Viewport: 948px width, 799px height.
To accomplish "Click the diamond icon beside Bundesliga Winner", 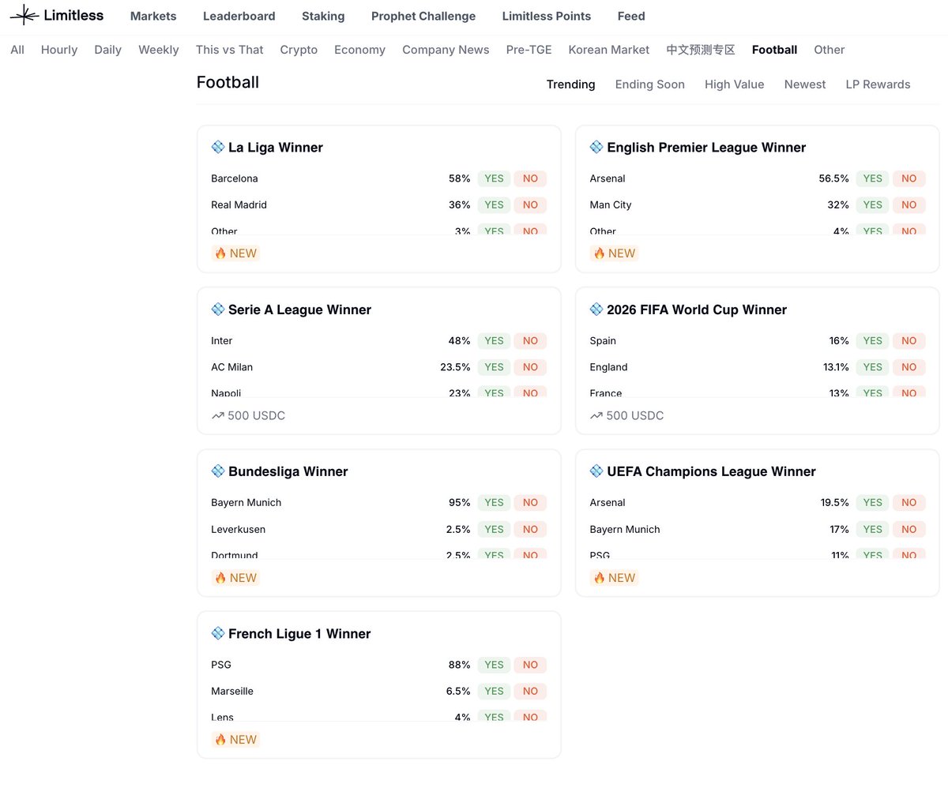I will click(x=218, y=471).
